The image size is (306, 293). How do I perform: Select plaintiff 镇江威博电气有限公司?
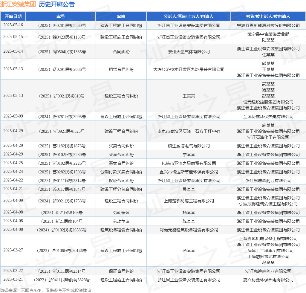pos(189,146)
